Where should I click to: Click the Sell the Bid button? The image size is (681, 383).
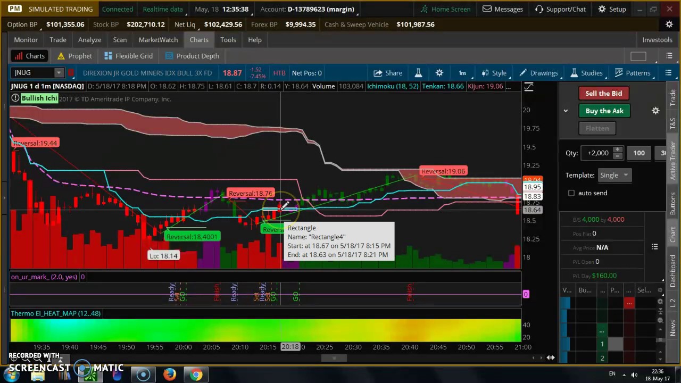(x=603, y=94)
